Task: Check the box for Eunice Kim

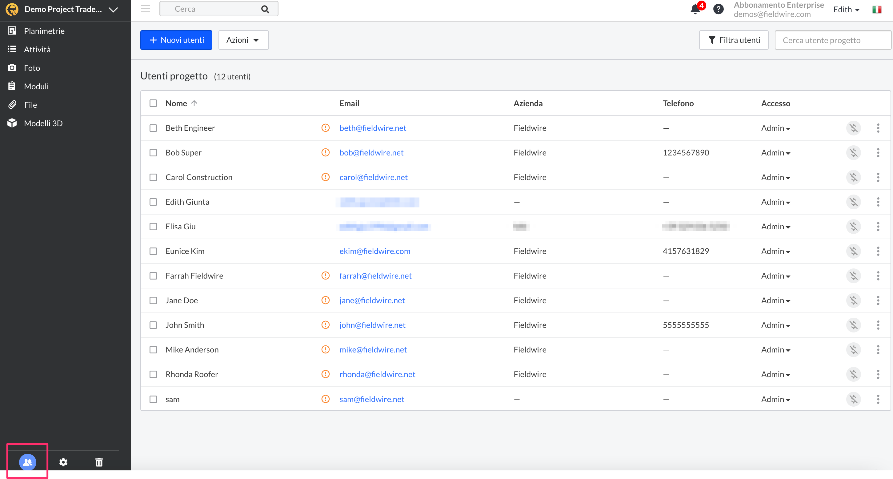Action: point(153,251)
